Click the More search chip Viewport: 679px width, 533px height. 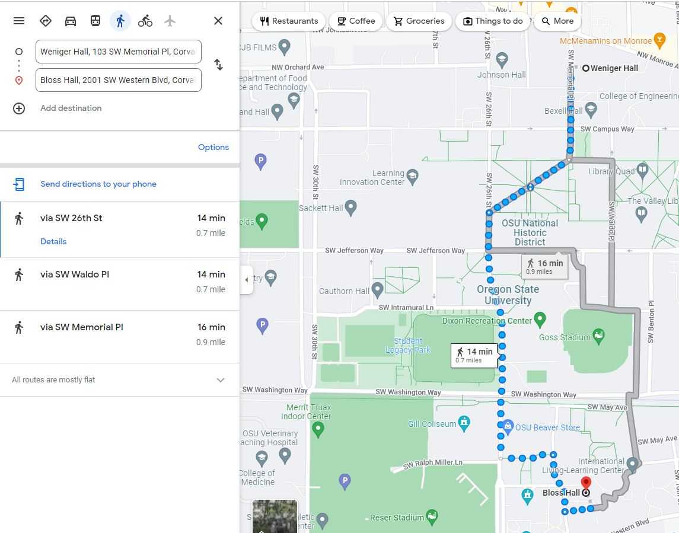click(x=557, y=21)
